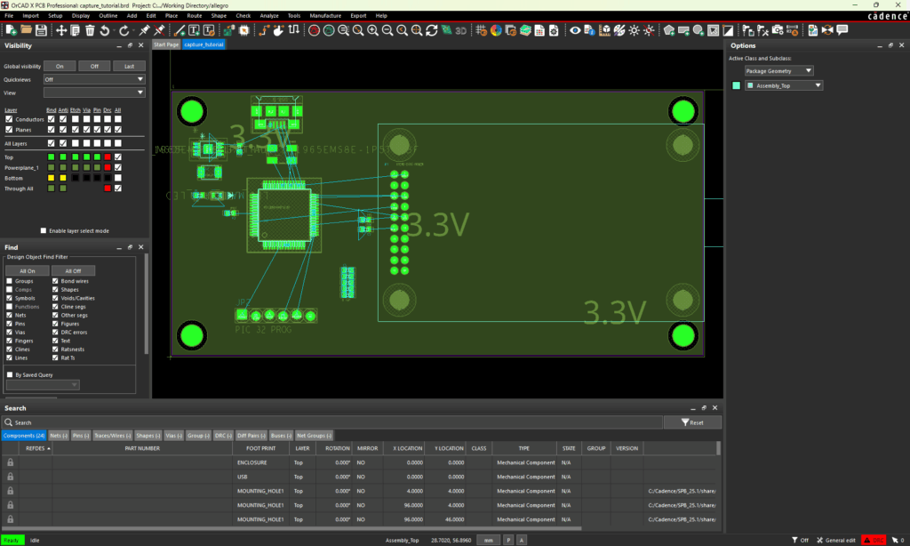Open the Quickview dropdown in Visibility panel
The height and width of the screenshot is (546, 910).
(93, 79)
